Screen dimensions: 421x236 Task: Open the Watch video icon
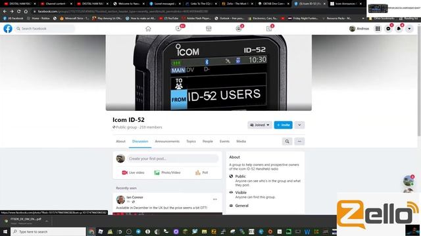[178, 29]
